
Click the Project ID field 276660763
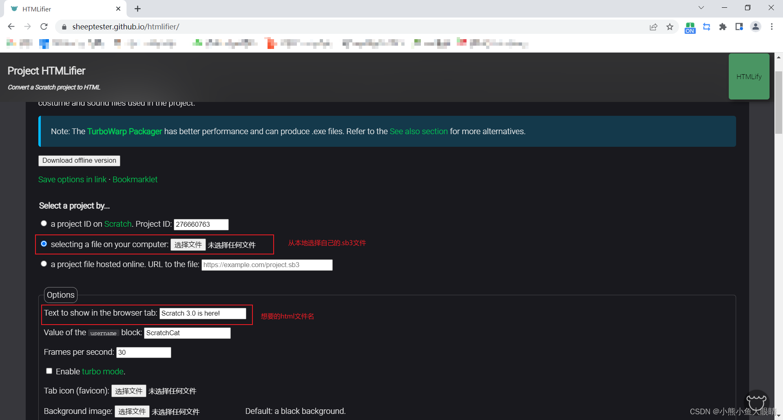click(201, 224)
